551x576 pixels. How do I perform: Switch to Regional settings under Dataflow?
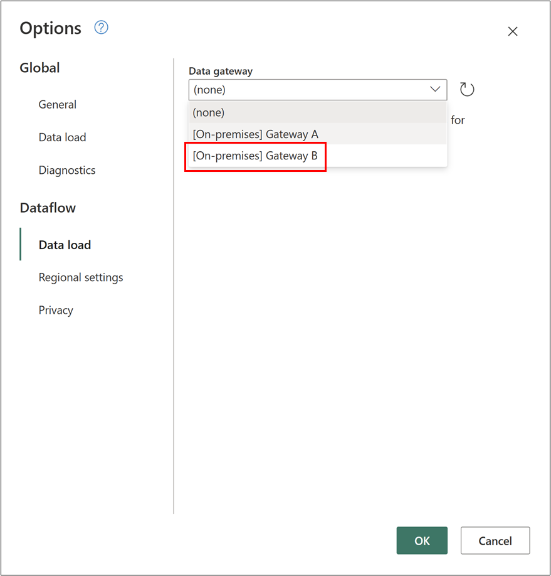(x=81, y=277)
